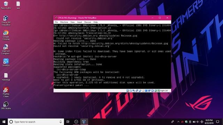223x125 pixels.
Task: Select the Google Chrome desktop shortcut
Action: [x=6, y=35]
